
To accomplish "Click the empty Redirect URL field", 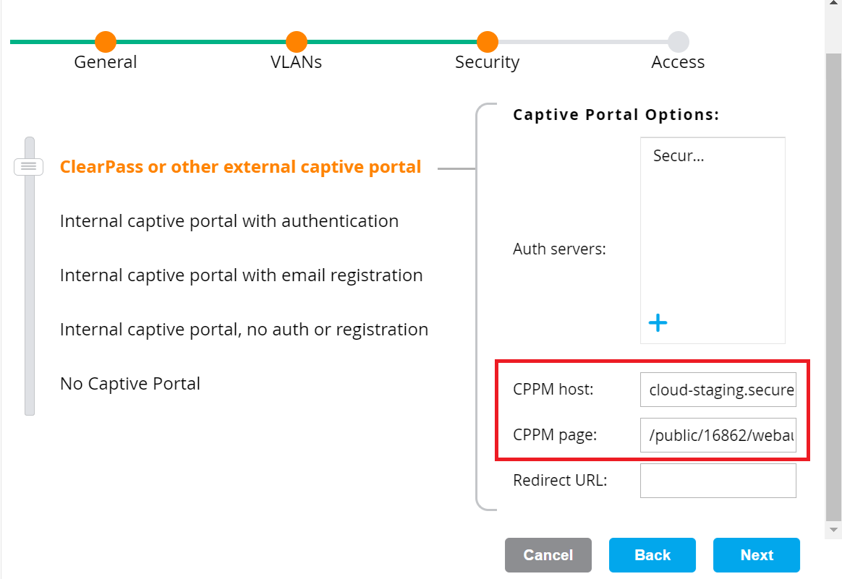I will point(718,481).
